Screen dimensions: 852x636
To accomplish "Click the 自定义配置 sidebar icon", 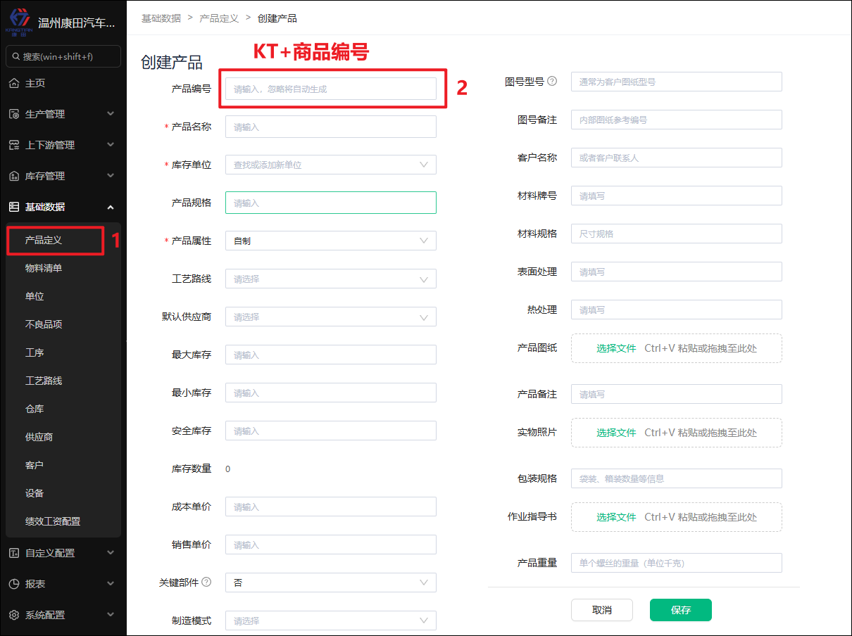I will [14, 553].
